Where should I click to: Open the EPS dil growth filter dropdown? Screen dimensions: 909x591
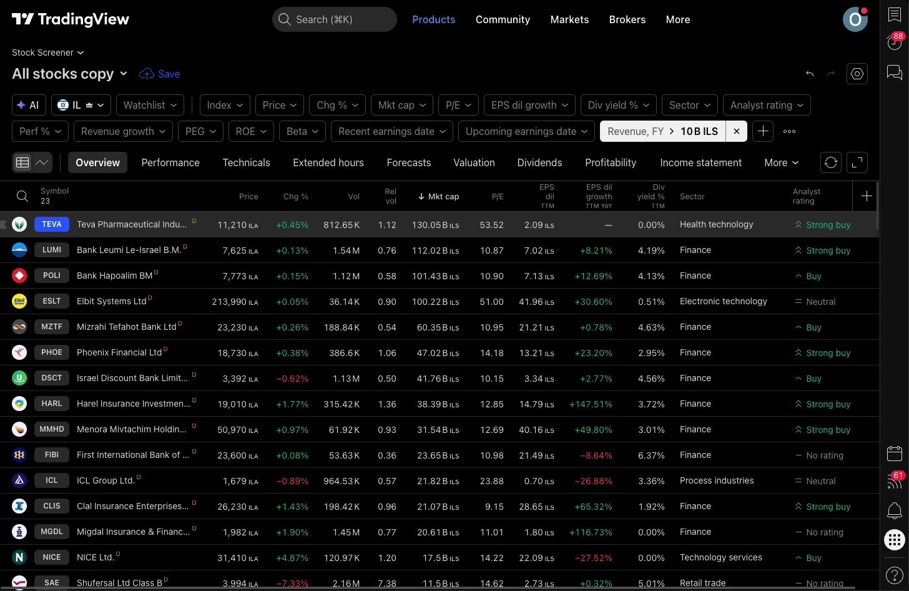529,105
